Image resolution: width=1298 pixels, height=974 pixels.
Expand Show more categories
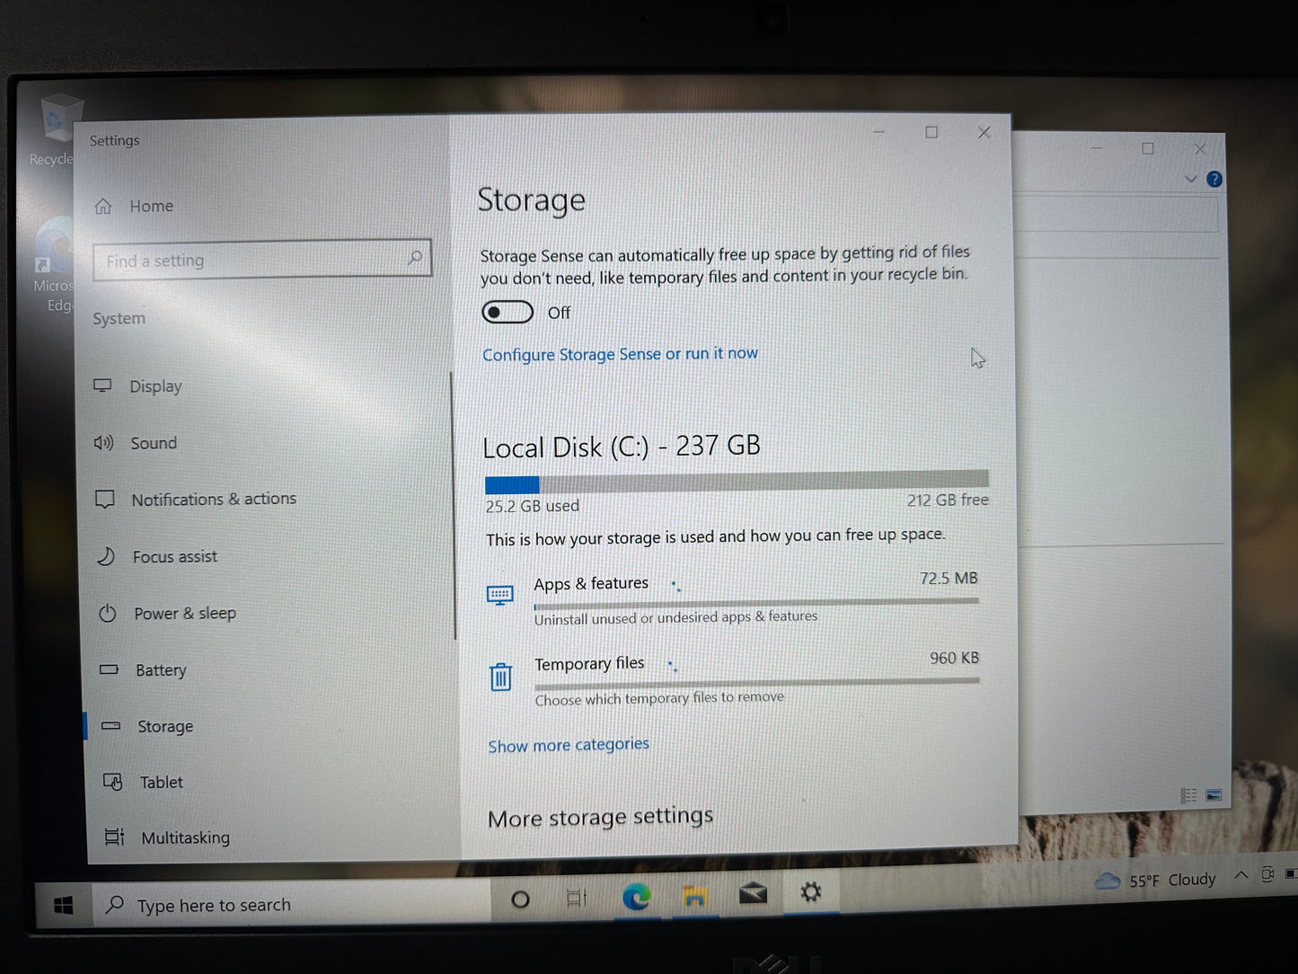click(x=568, y=744)
